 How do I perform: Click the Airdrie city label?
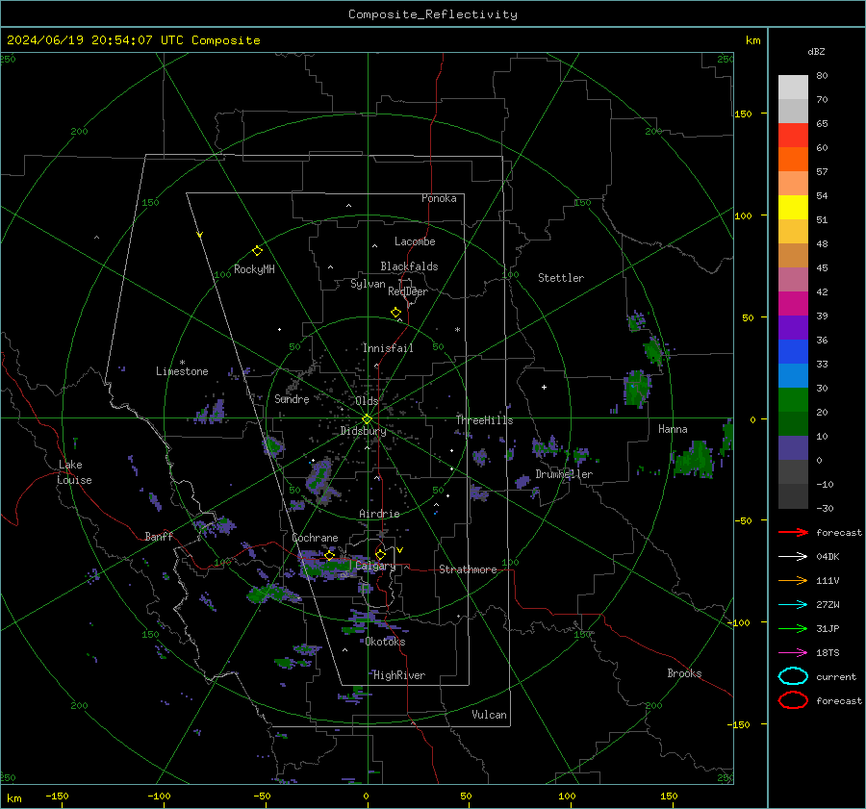pos(379,514)
